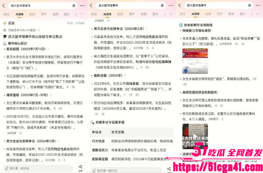Click the 女方主张 table header
The height and width of the screenshot is (173, 263).
pyautogui.click(x=118, y=132)
